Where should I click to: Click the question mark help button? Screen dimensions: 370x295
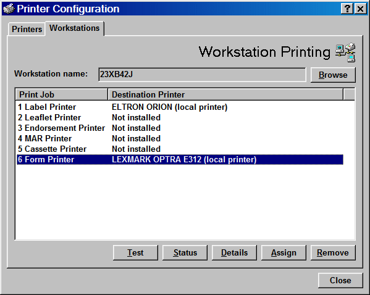tap(347, 9)
